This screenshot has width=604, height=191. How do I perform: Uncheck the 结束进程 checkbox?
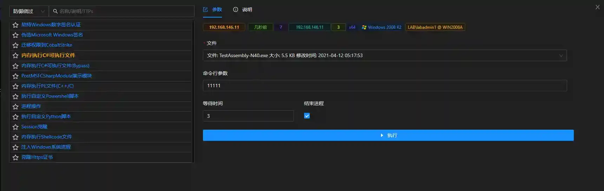tap(307, 116)
